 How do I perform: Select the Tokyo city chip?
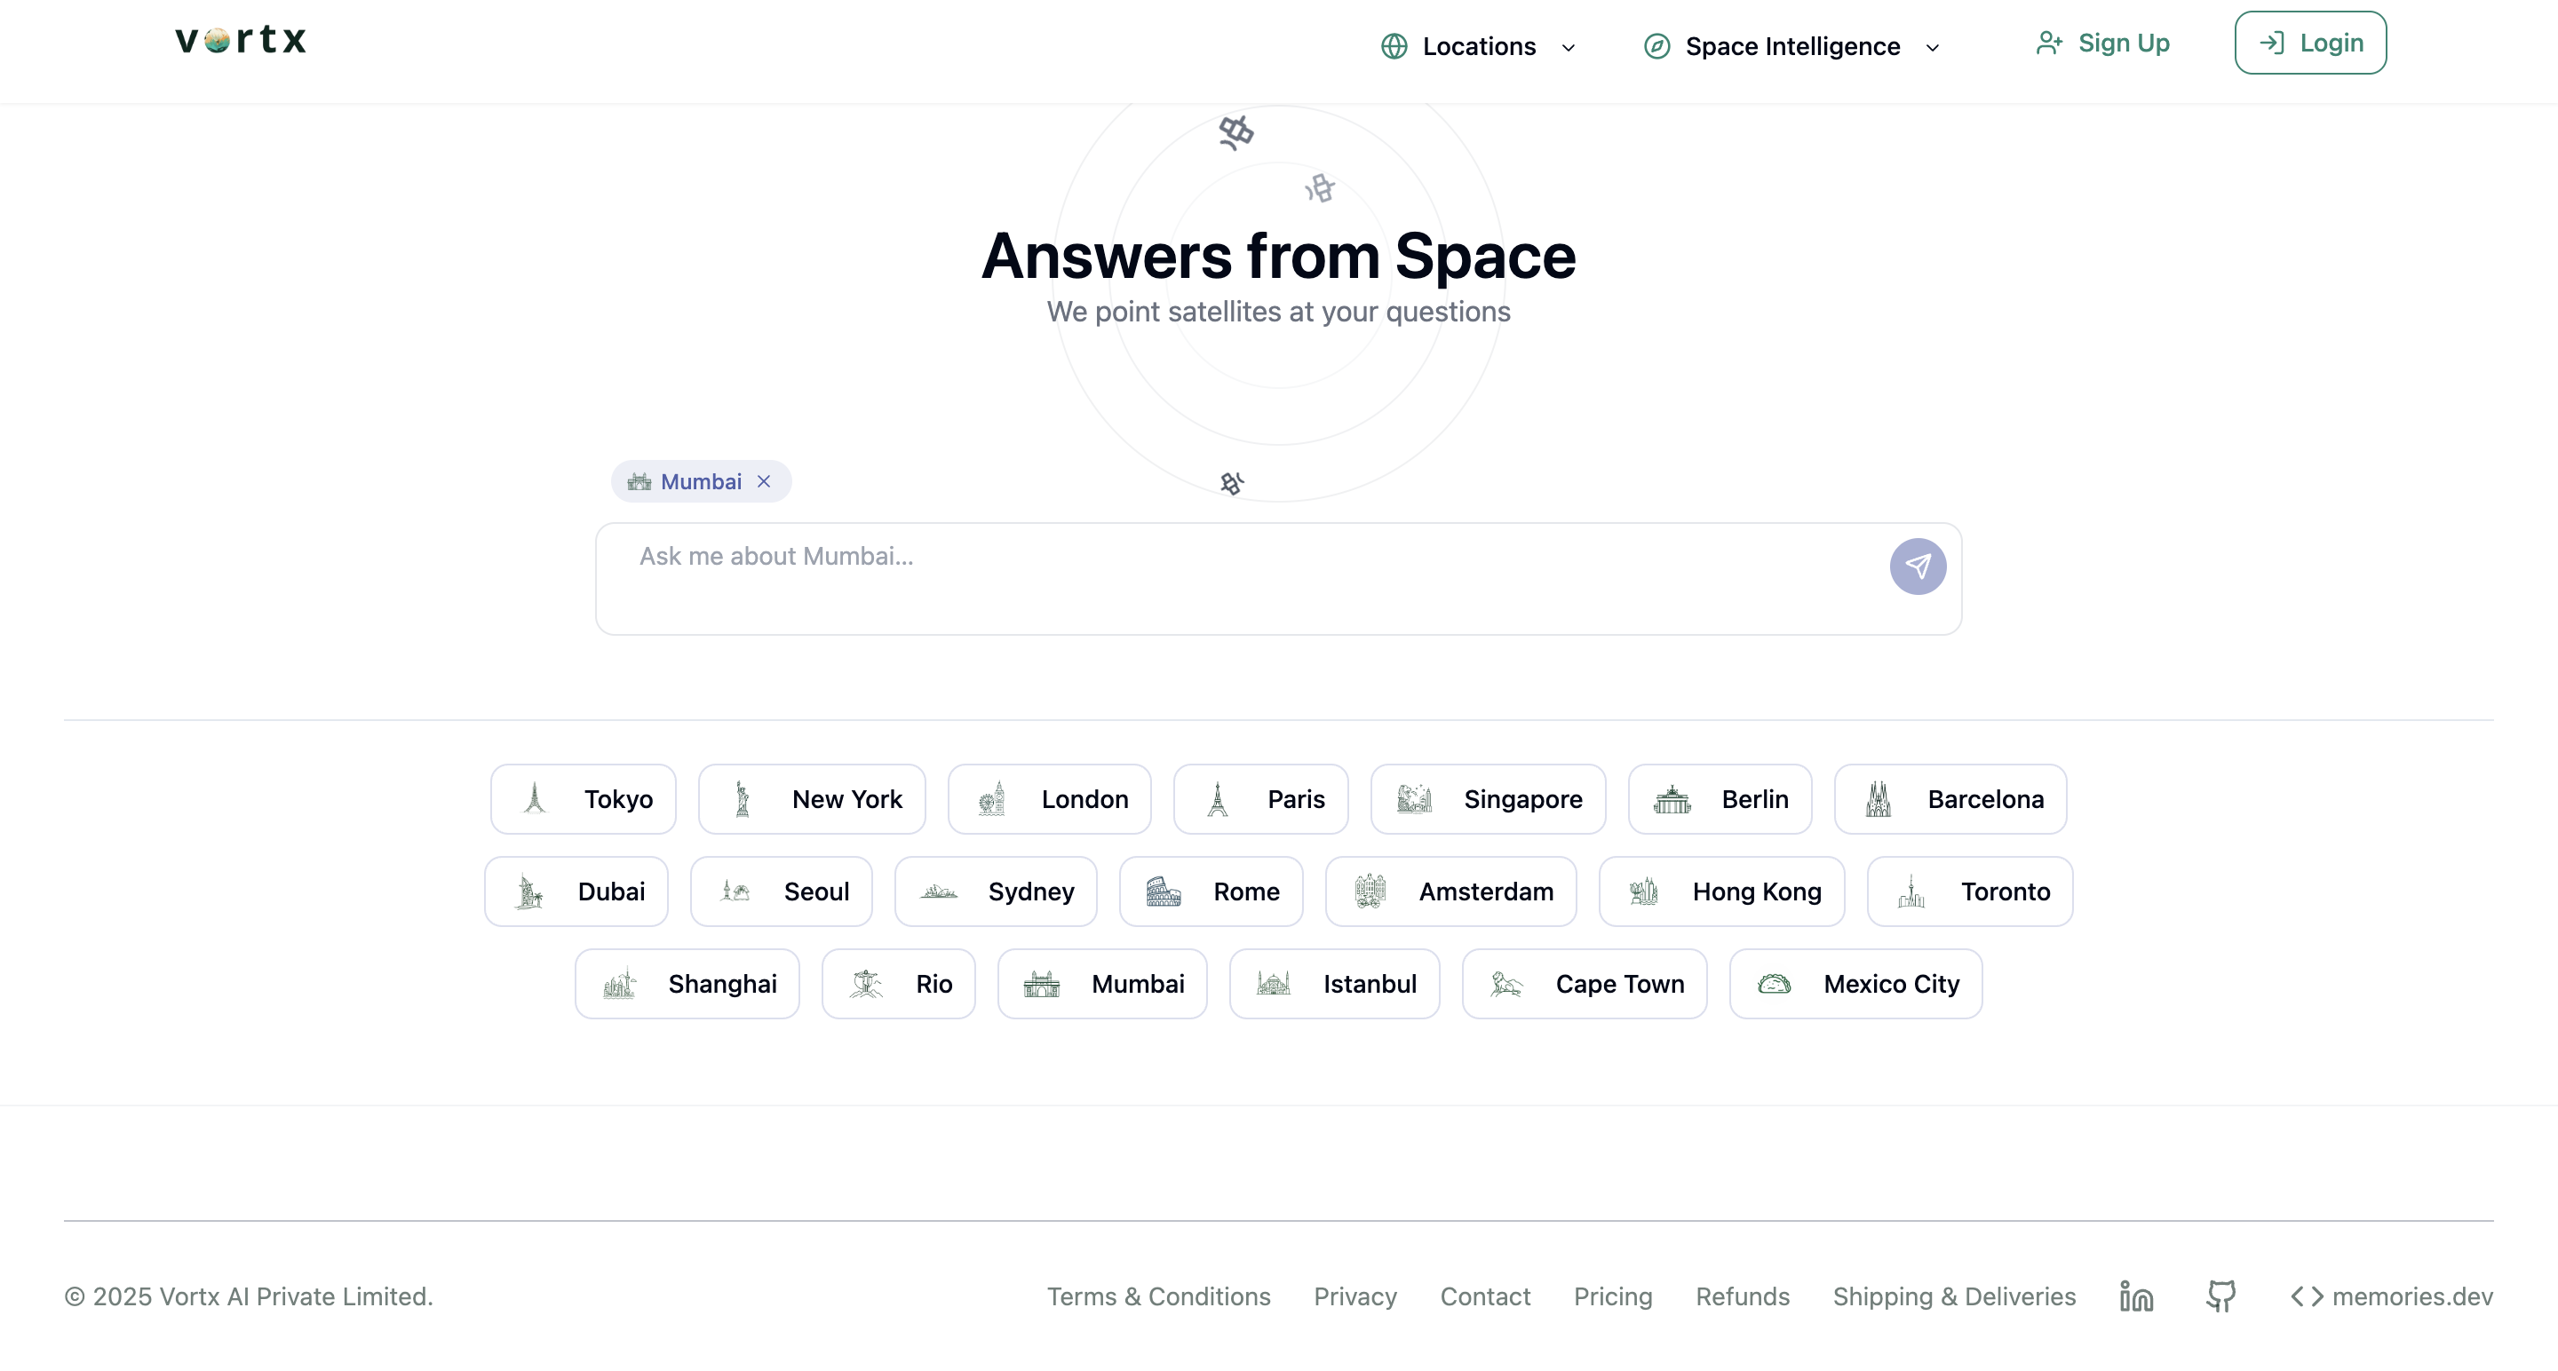point(584,799)
